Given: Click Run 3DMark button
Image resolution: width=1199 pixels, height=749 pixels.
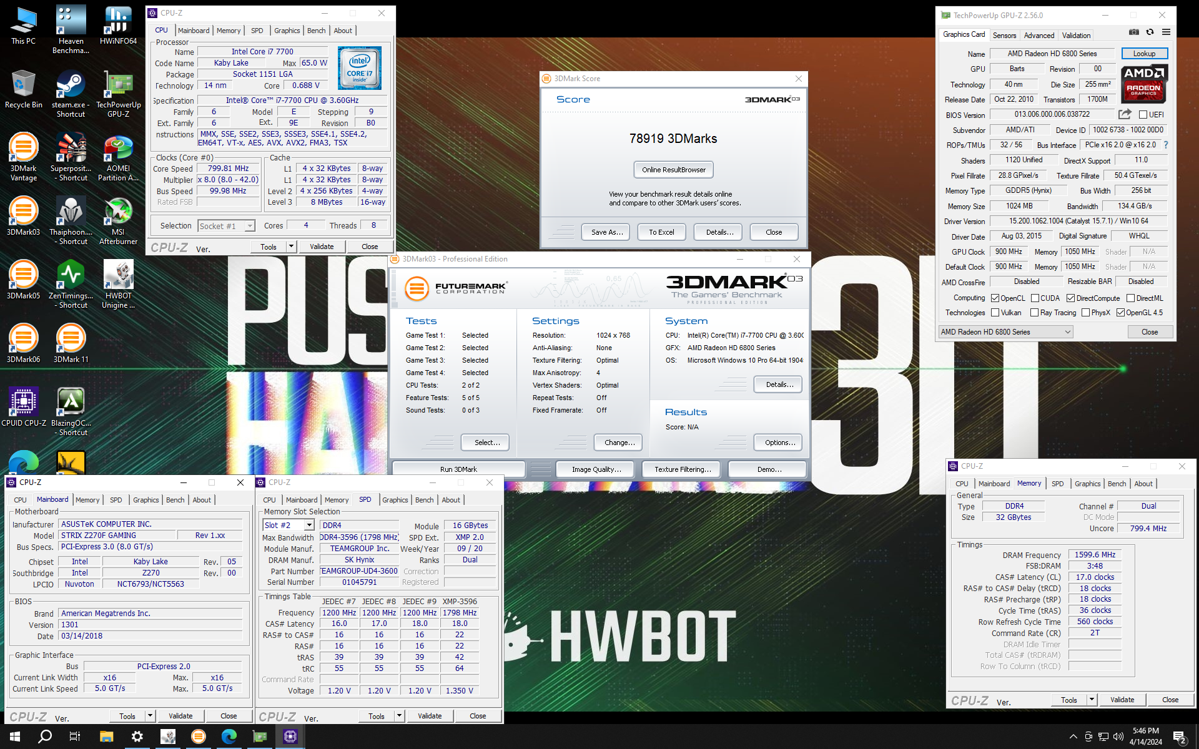Looking at the screenshot, I should [x=458, y=469].
